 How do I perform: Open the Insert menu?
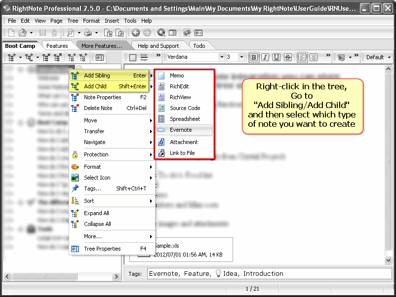pos(112,21)
